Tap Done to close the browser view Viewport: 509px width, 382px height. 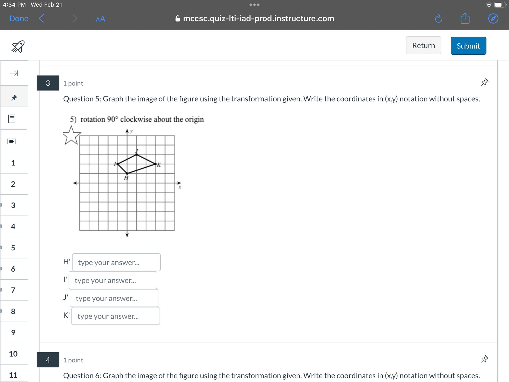pos(19,19)
